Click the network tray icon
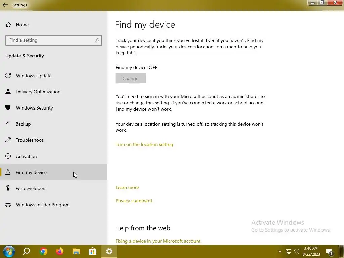Screen dimensions: 344x258 [288, 251]
